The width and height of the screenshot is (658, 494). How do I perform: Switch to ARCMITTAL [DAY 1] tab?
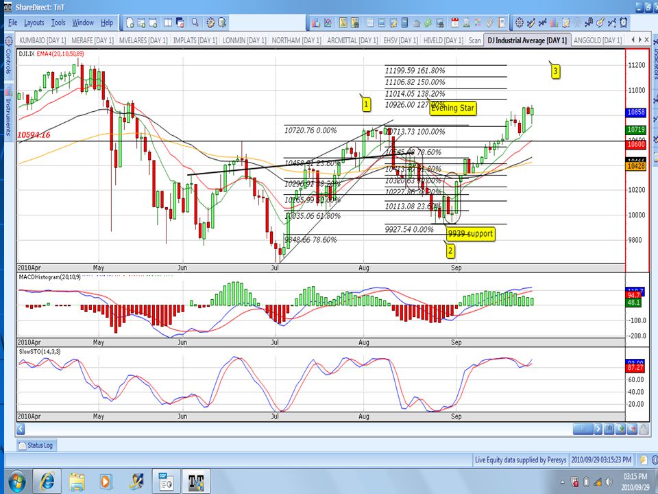point(352,40)
